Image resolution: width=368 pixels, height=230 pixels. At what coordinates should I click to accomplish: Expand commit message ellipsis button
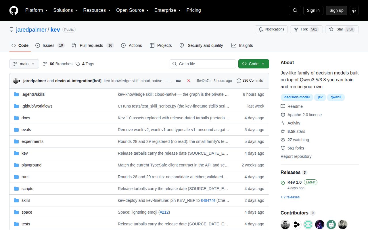[x=178, y=81]
